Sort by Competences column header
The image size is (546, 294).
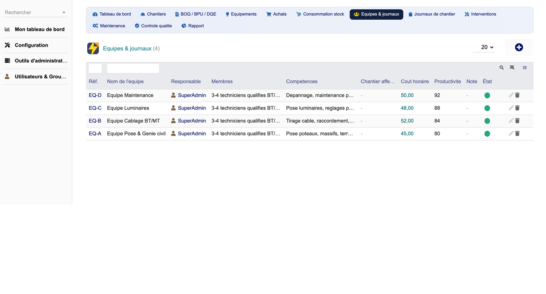click(x=302, y=82)
